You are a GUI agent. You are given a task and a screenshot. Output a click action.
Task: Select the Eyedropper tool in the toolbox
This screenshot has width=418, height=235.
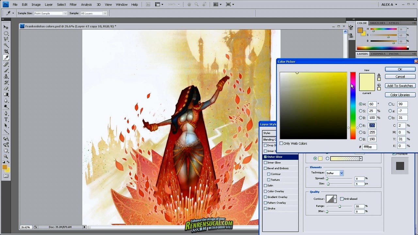click(6, 57)
